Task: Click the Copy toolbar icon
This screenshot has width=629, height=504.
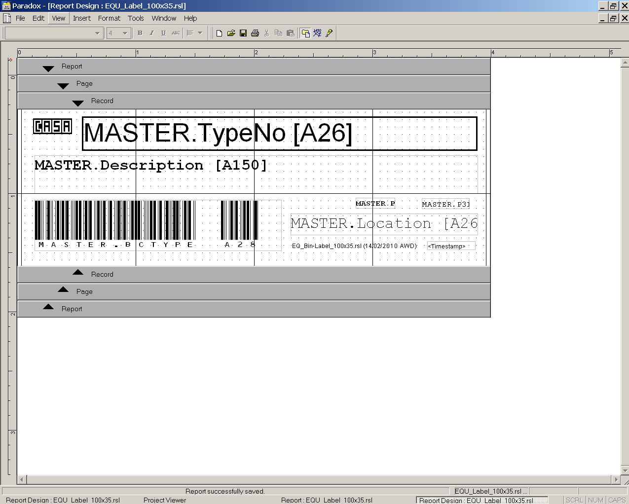Action: click(279, 33)
